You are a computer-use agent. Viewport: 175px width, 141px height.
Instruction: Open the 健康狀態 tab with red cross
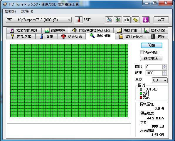tap(71, 36)
